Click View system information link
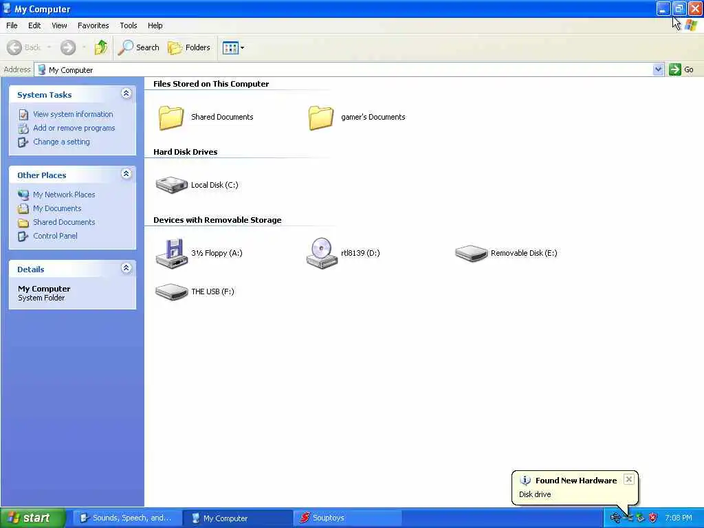 tap(73, 114)
